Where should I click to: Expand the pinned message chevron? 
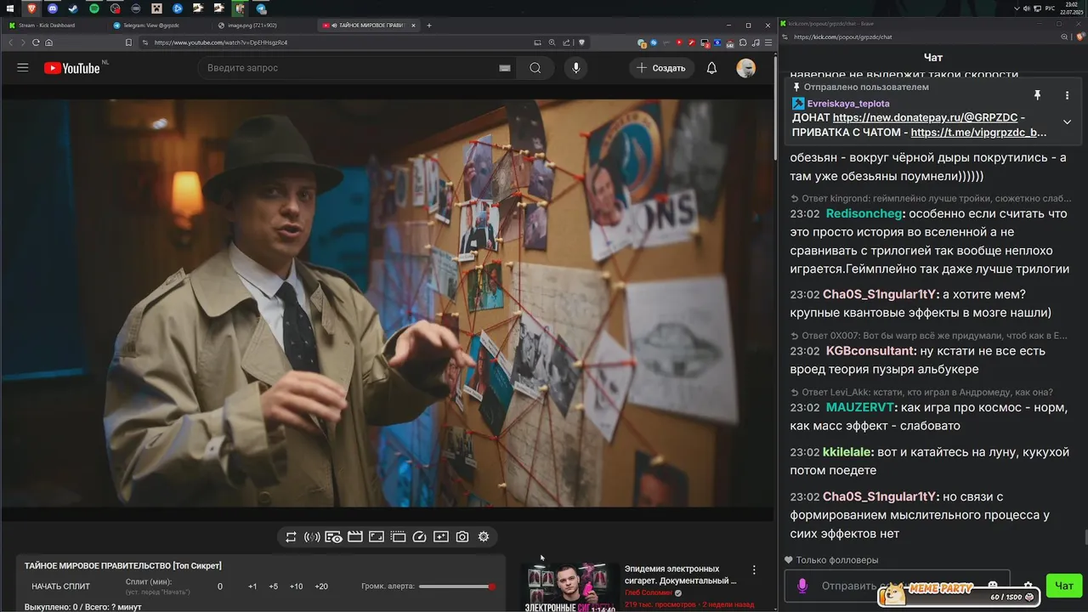[x=1067, y=122]
